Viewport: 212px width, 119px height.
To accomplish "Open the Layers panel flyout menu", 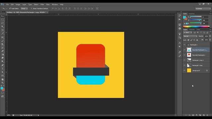I will (x=210, y=29).
